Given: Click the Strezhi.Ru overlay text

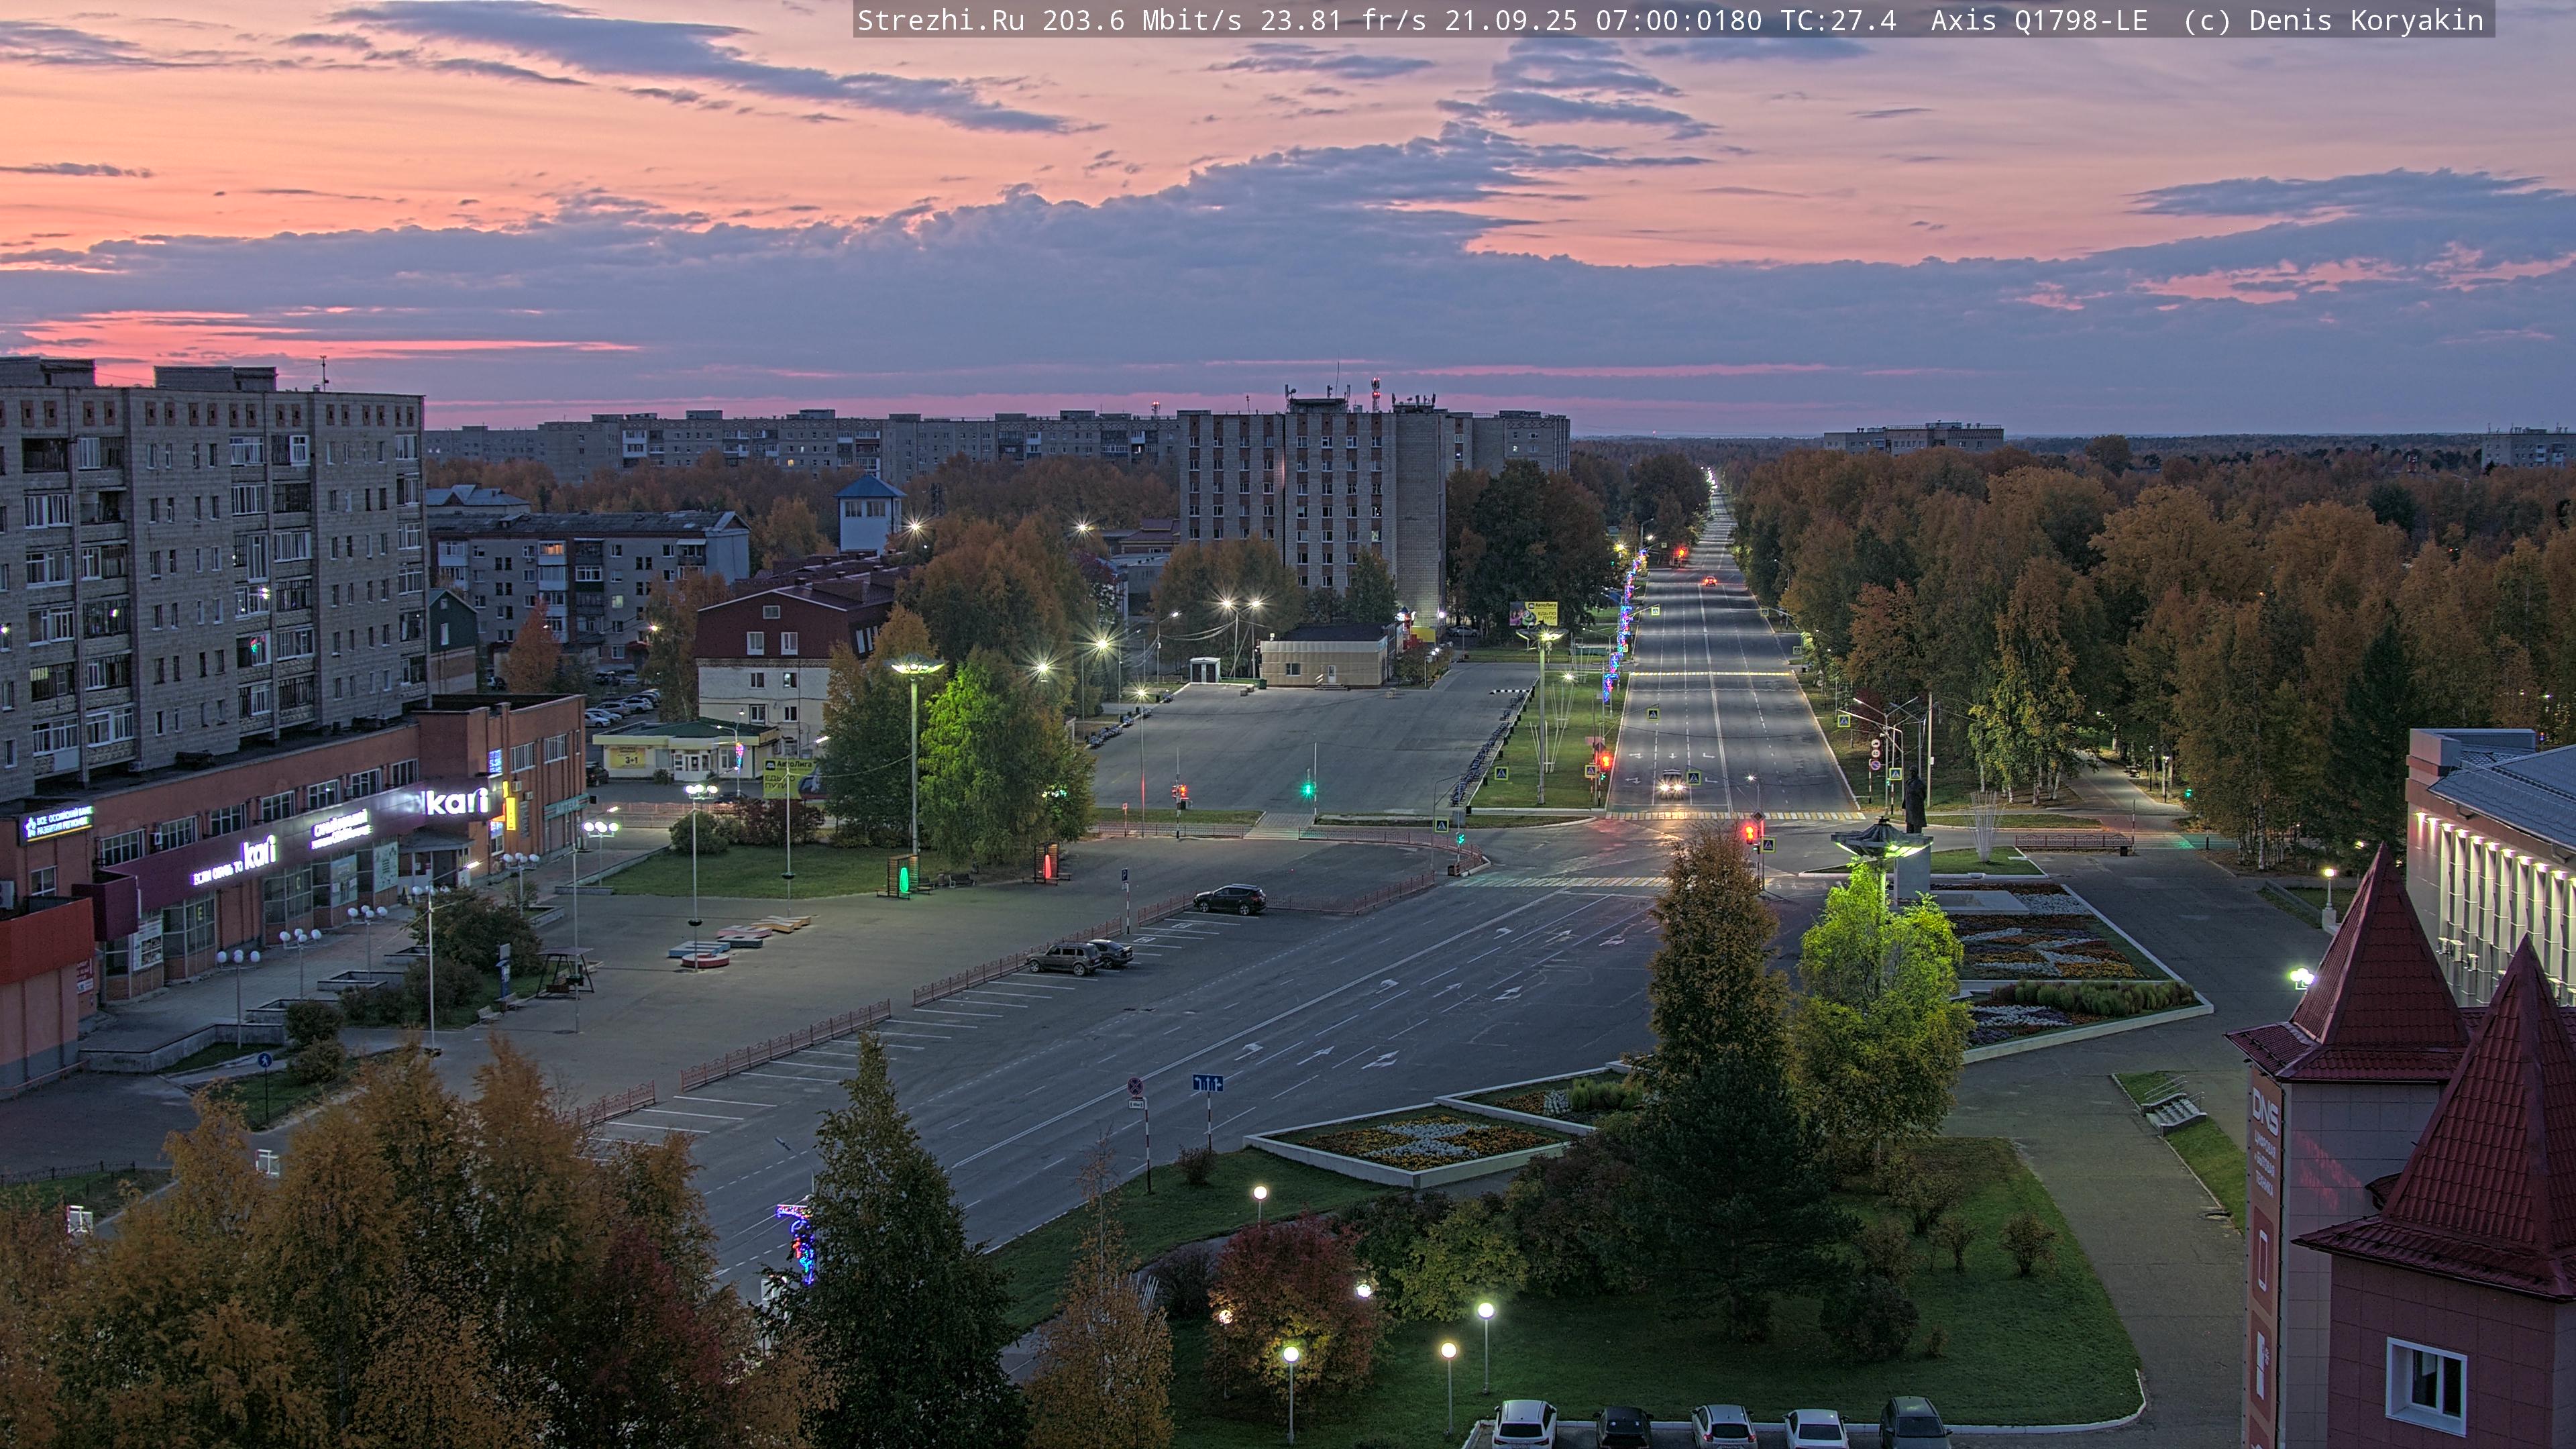Looking at the screenshot, I should click(x=940, y=20).
